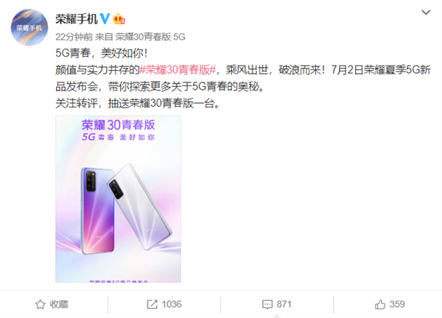Click the repost share icon
442x318 pixels.
[x=152, y=305]
